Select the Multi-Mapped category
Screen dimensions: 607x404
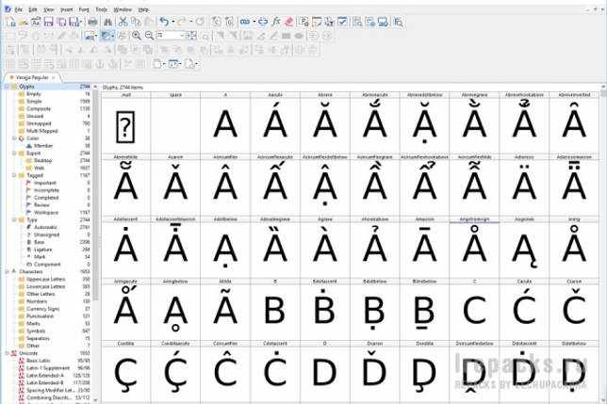coord(41,131)
